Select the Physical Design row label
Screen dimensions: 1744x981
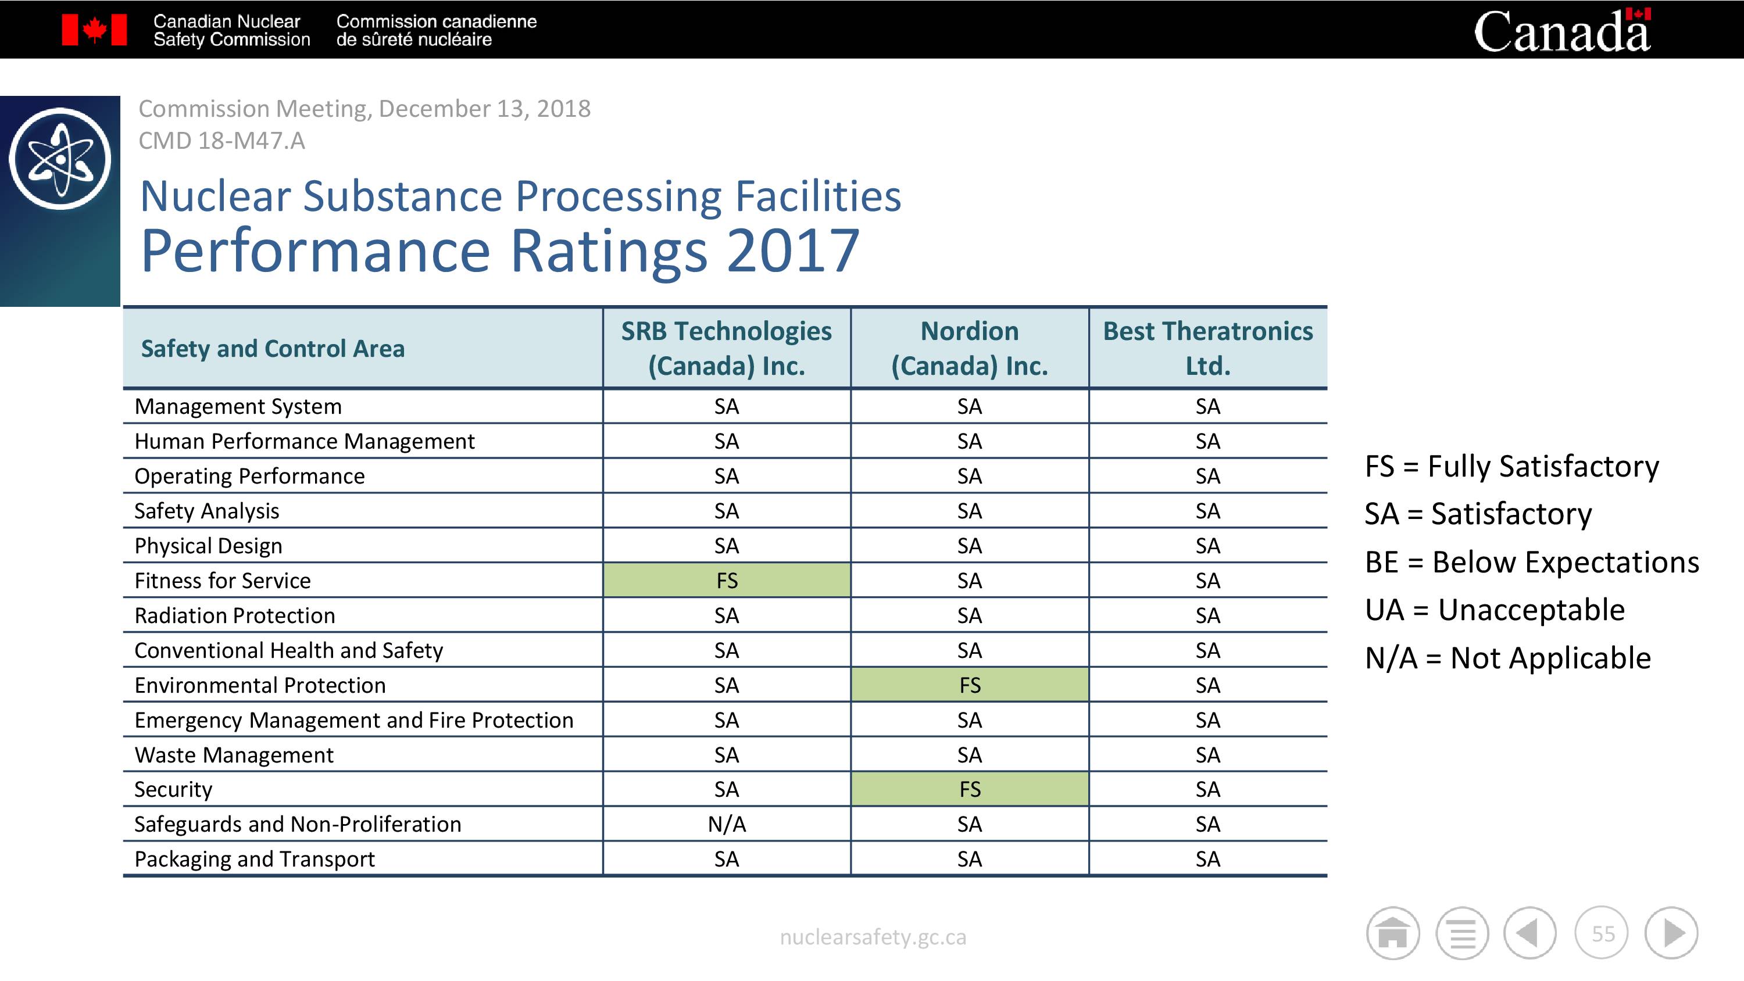208,546
